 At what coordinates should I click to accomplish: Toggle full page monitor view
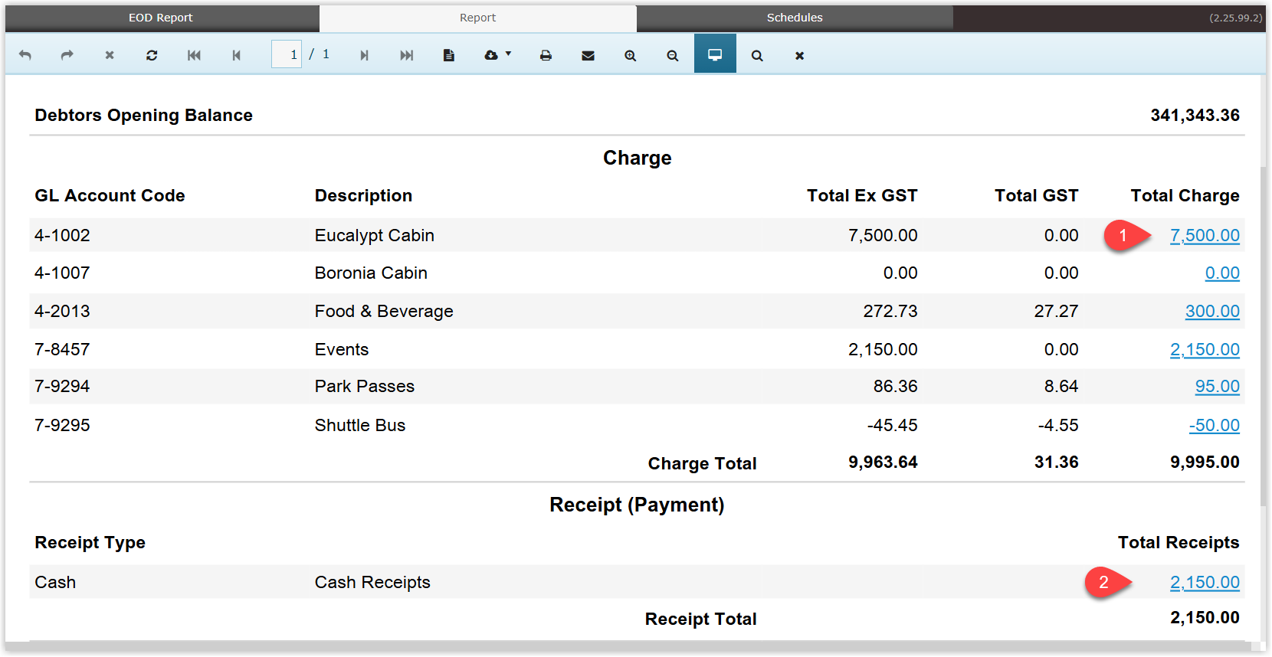[x=715, y=54]
